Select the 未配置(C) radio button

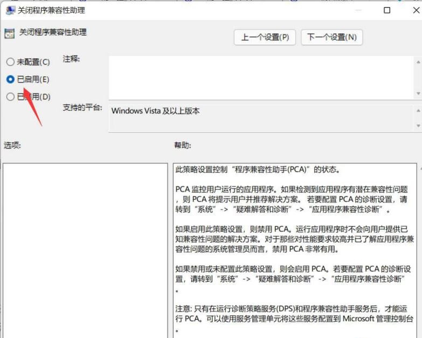tap(10, 62)
